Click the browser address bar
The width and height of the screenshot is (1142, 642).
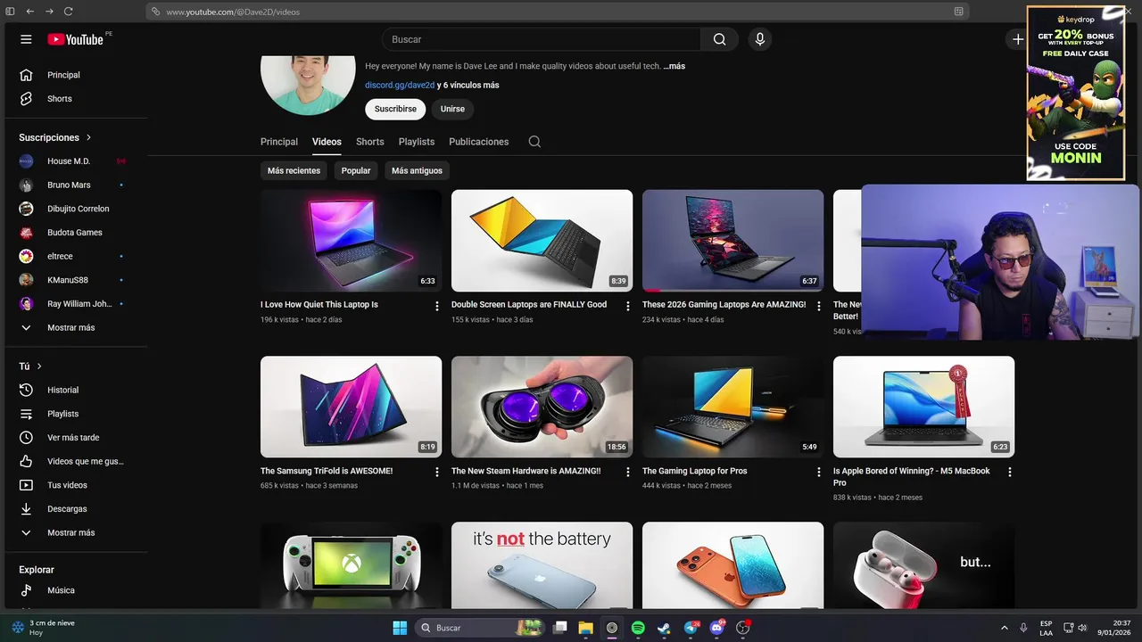(558, 12)
